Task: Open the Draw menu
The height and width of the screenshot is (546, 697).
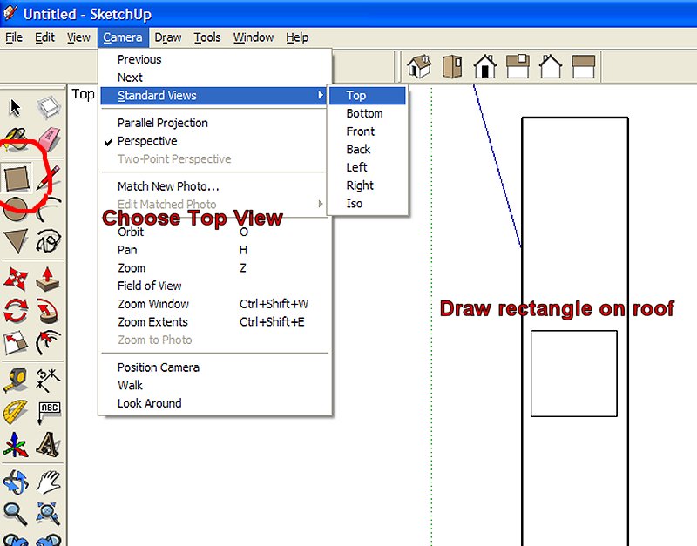Action: 168,37
